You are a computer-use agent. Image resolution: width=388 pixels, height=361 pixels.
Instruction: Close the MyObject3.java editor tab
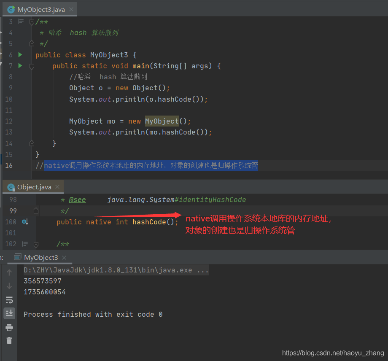pos(71,9)
